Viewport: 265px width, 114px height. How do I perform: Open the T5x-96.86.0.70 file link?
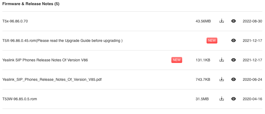15,21
